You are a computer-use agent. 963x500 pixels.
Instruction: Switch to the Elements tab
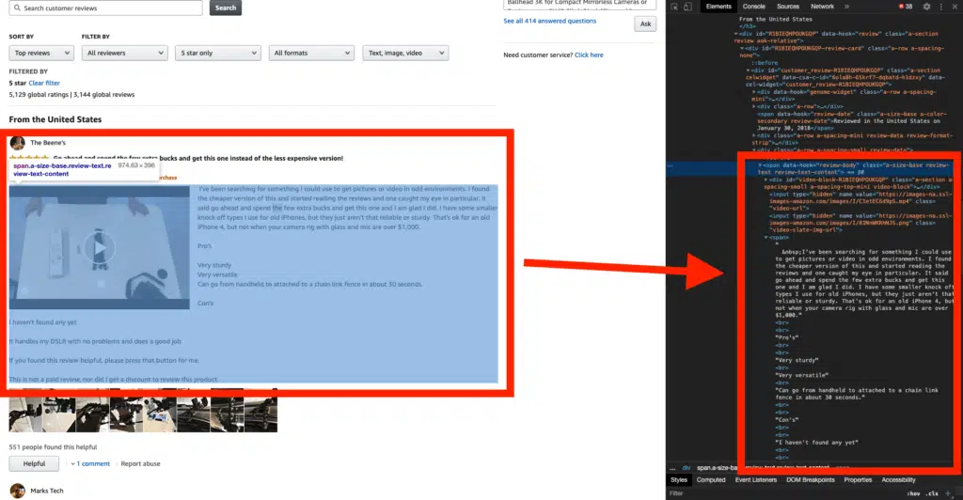[x=718, y=7]
